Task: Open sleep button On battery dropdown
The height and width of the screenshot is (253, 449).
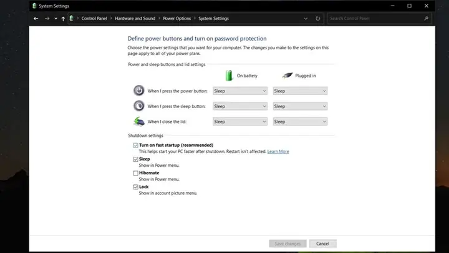Action: [240, 106]
